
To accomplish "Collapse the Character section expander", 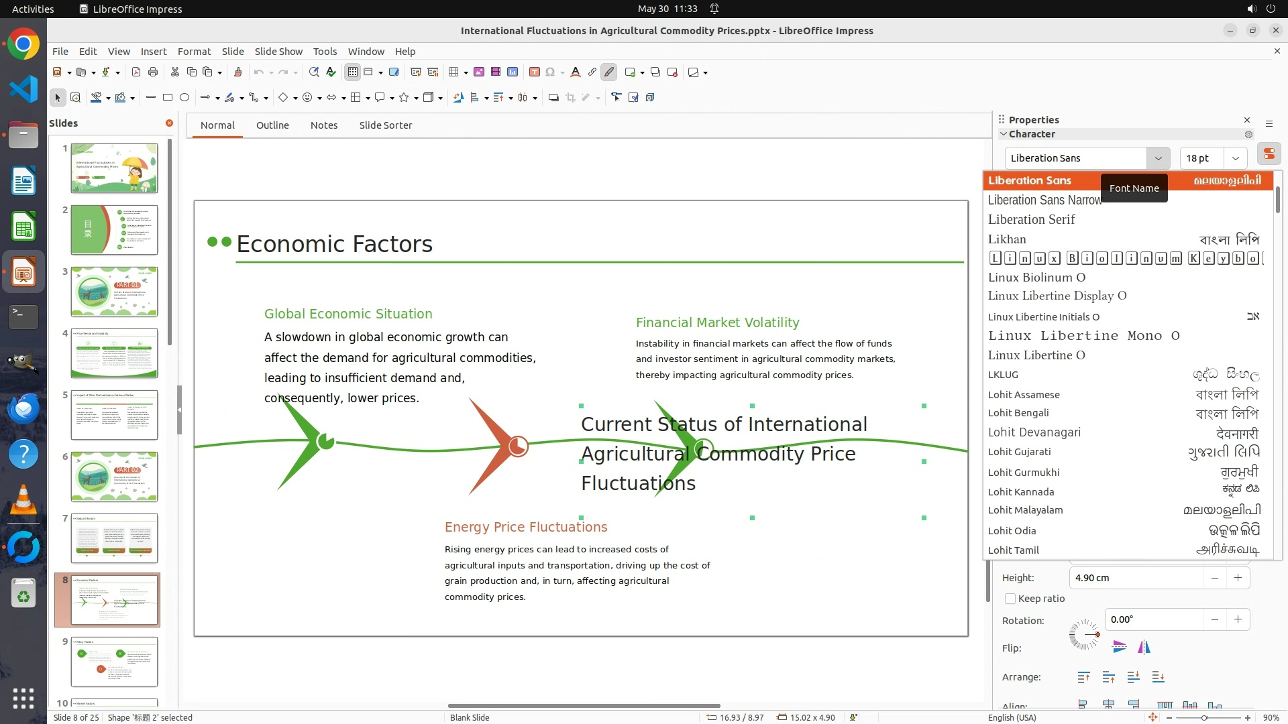I will [1004, 134].
